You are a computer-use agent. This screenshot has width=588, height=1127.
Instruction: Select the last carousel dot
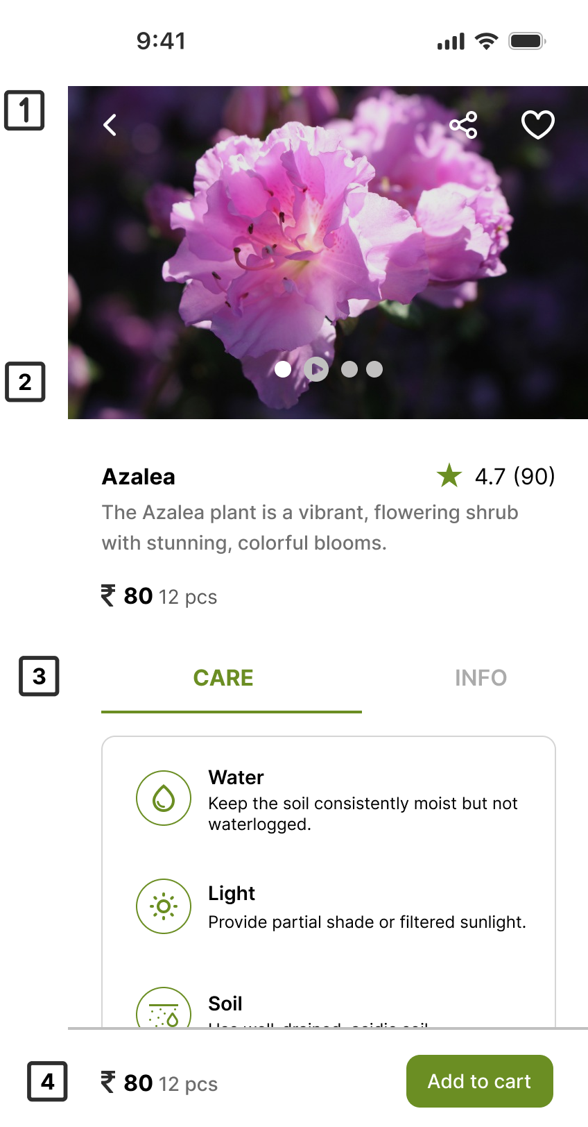(x=374, y=369)
